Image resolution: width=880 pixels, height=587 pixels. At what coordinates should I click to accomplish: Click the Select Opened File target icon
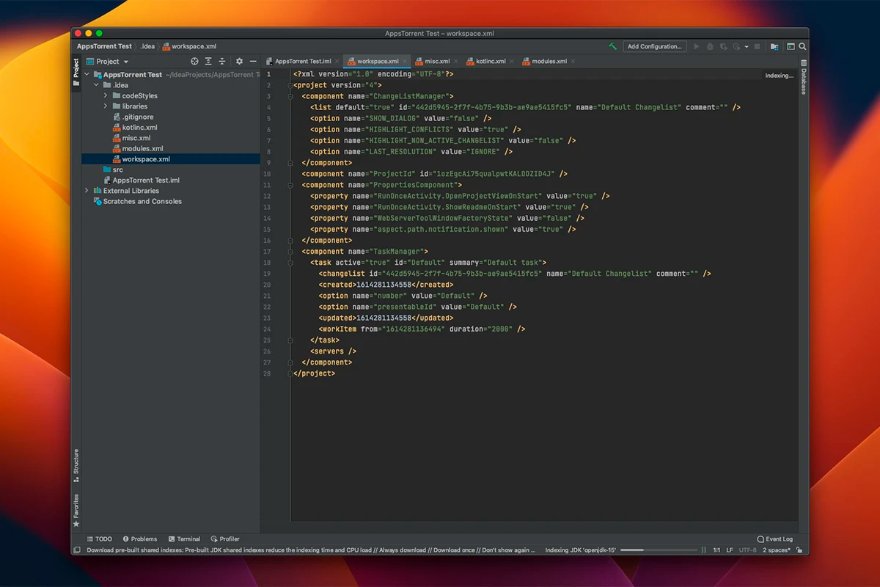click(194, 62)
